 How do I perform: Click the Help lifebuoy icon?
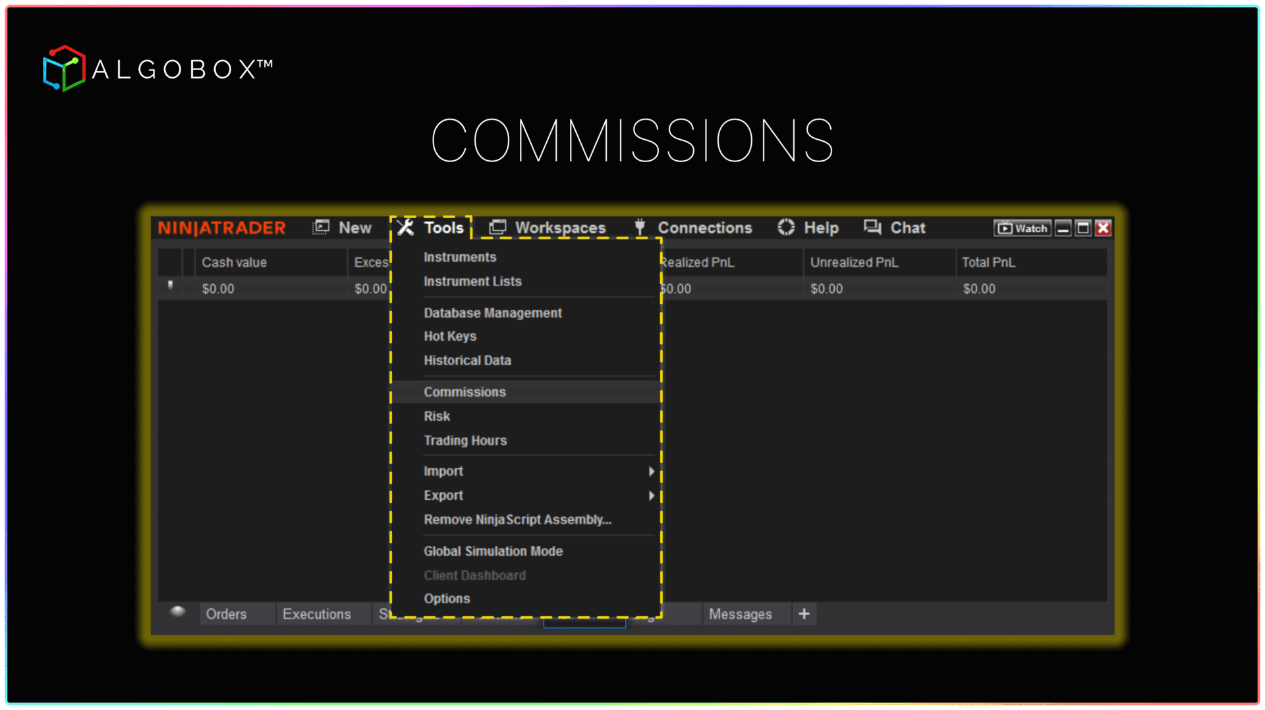(786, 227)
